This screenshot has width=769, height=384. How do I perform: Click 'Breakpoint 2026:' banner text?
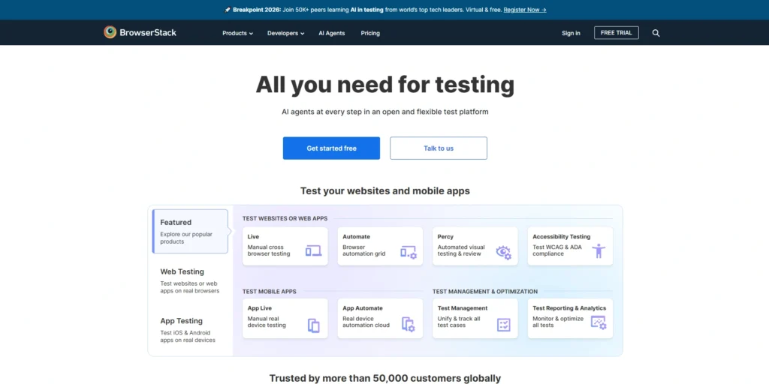point(257,10)
